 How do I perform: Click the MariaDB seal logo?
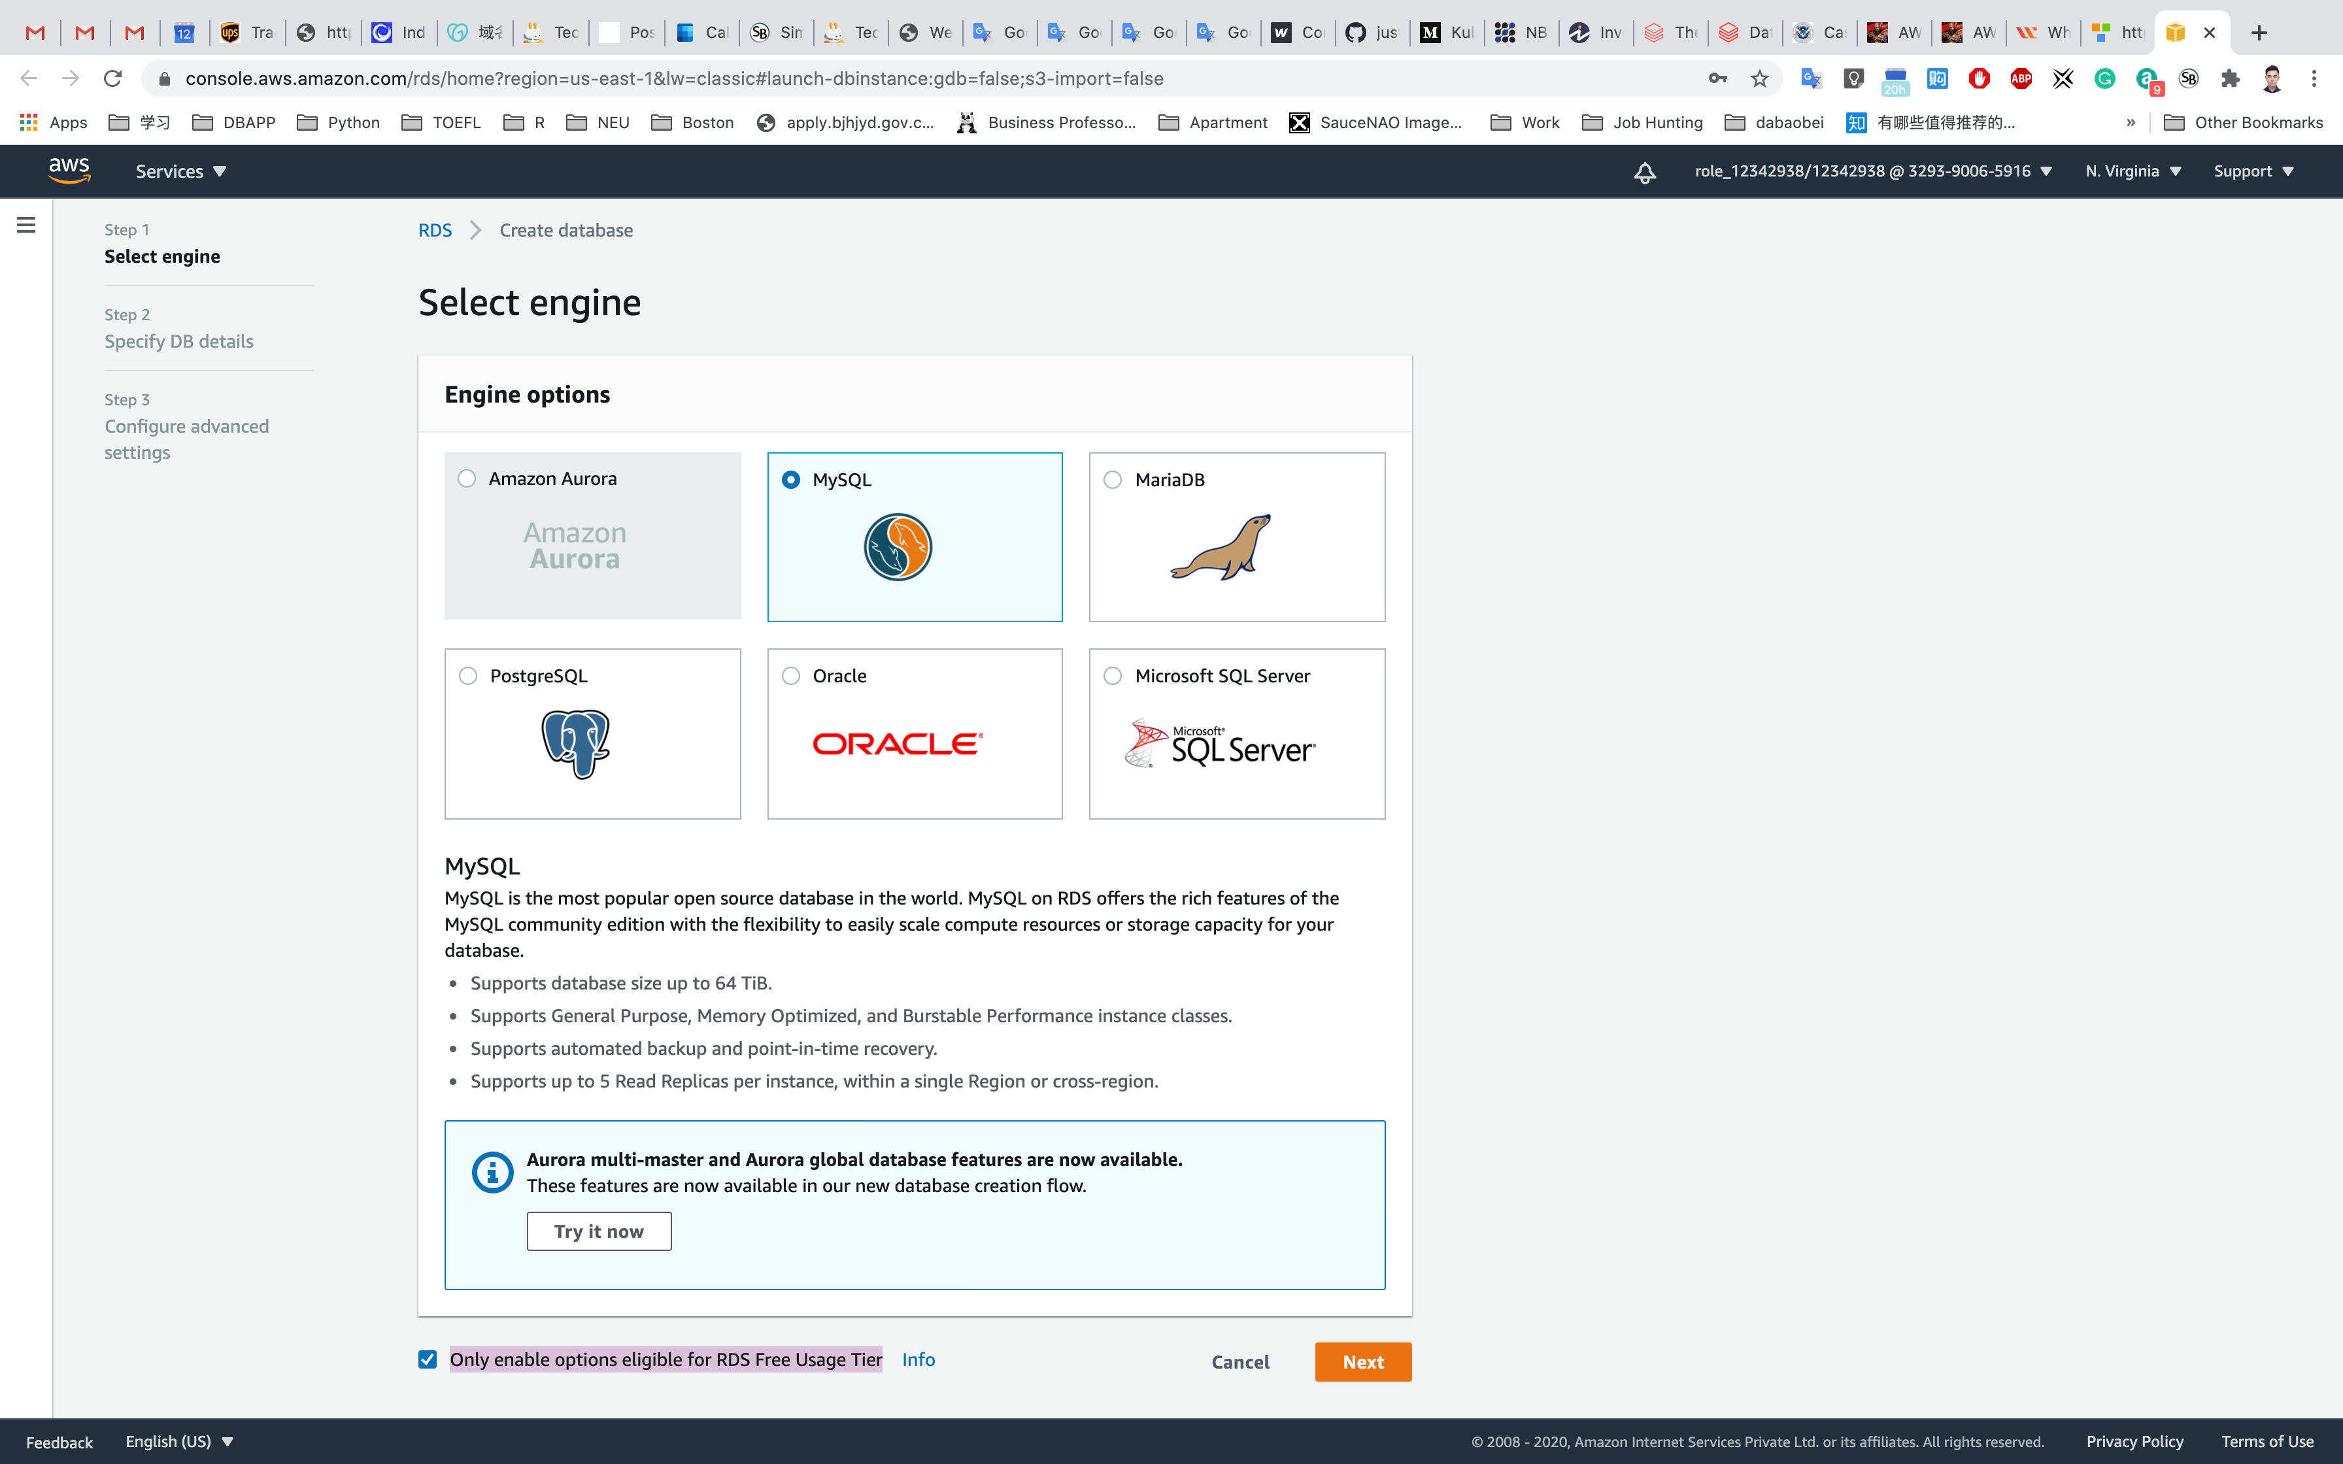(1221, 547)
